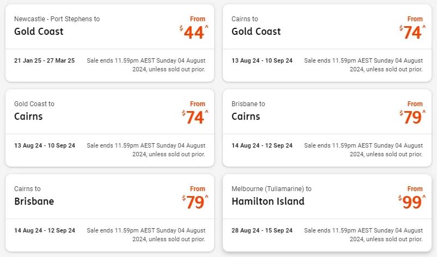
Task: Select the $44 Gold Coast price
Action: coord(194,32)
